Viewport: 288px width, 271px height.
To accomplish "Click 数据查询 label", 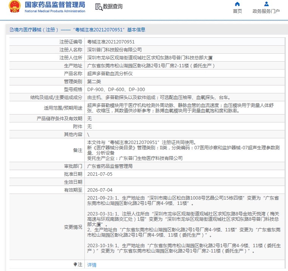I will pos(113,6).
